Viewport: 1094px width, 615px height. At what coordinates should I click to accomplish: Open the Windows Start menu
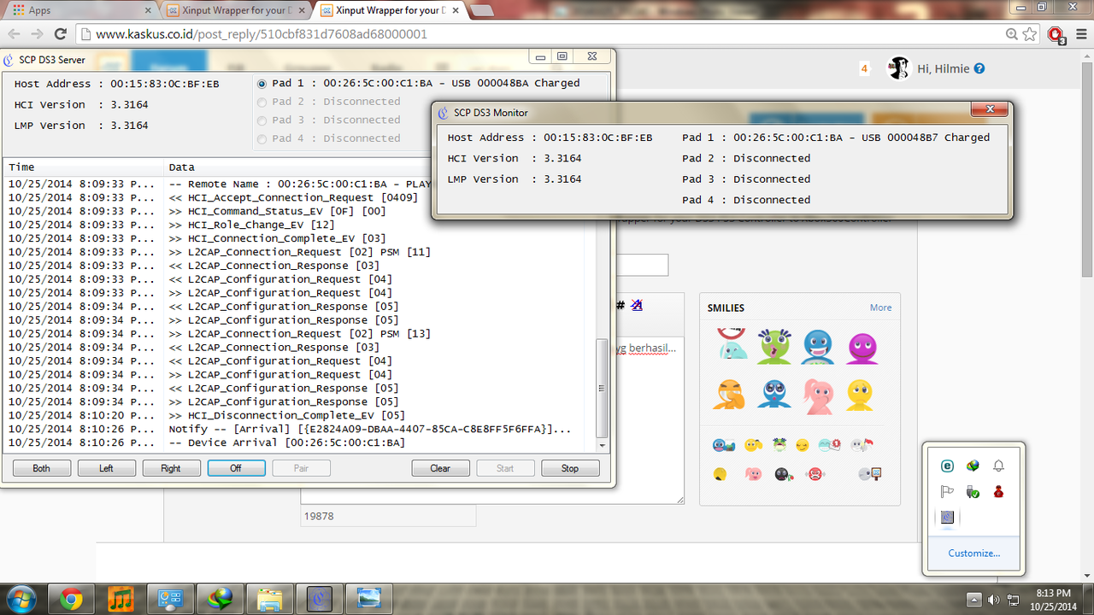(x=22, y=599)
